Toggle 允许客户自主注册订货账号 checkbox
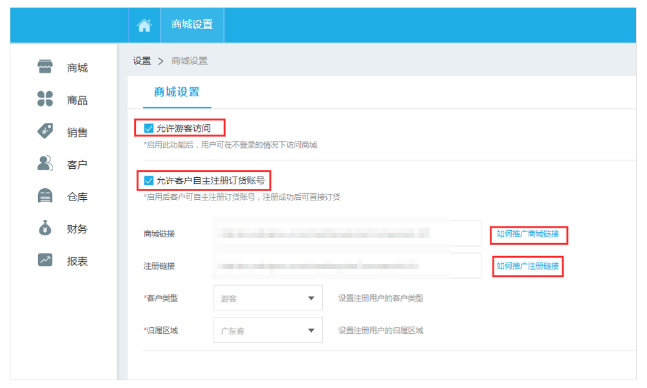Image resolution: width=647 pixels, height=388 pixels. click(149, 180)
